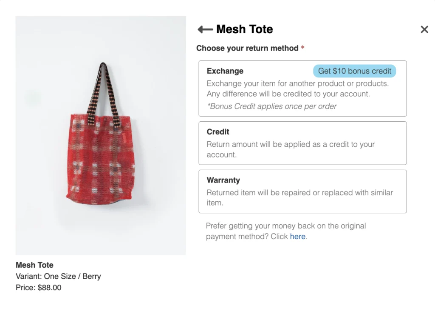Click the 'Variant: One Size / Berry' text

point(58,277)
